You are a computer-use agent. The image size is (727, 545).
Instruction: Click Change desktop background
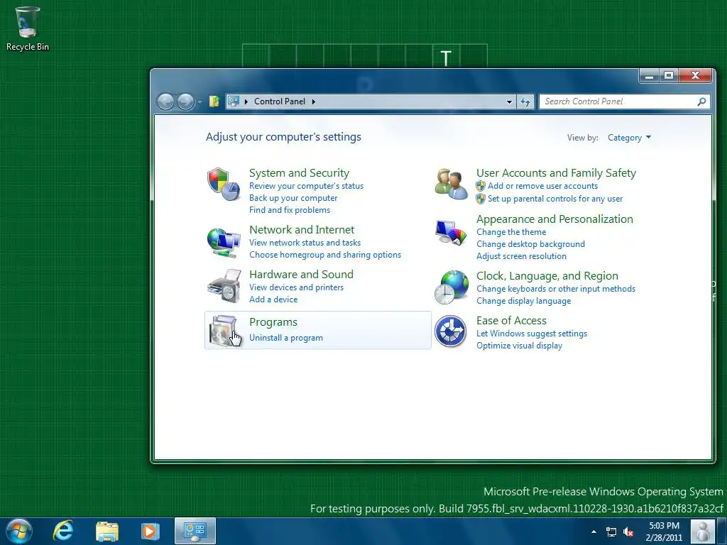530,244
